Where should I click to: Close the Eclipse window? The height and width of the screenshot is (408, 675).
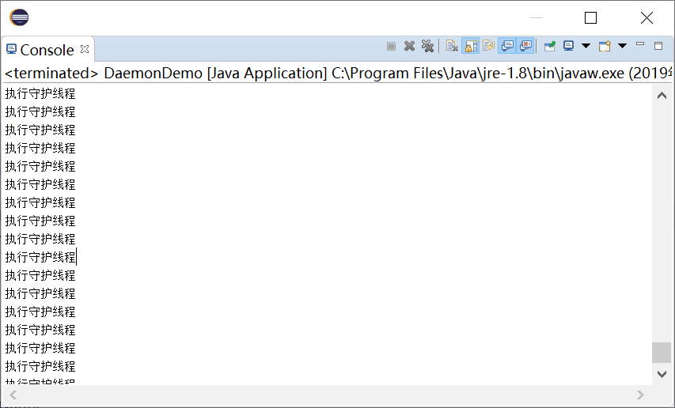pos(647,17)
